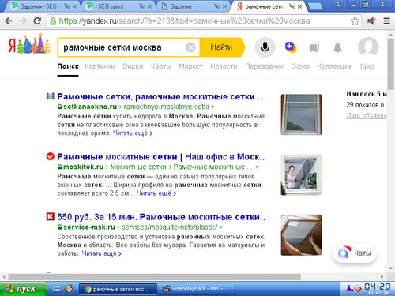Open result 'Рамочные москитные сетки | Наш офис'
The width and height of the screenshot is (395, 296).
[x=161, y=157]
